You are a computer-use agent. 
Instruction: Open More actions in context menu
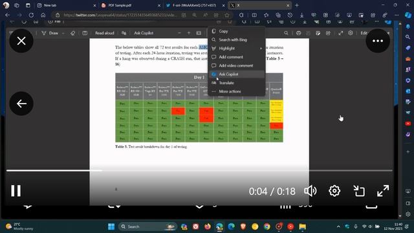(237, 91)
